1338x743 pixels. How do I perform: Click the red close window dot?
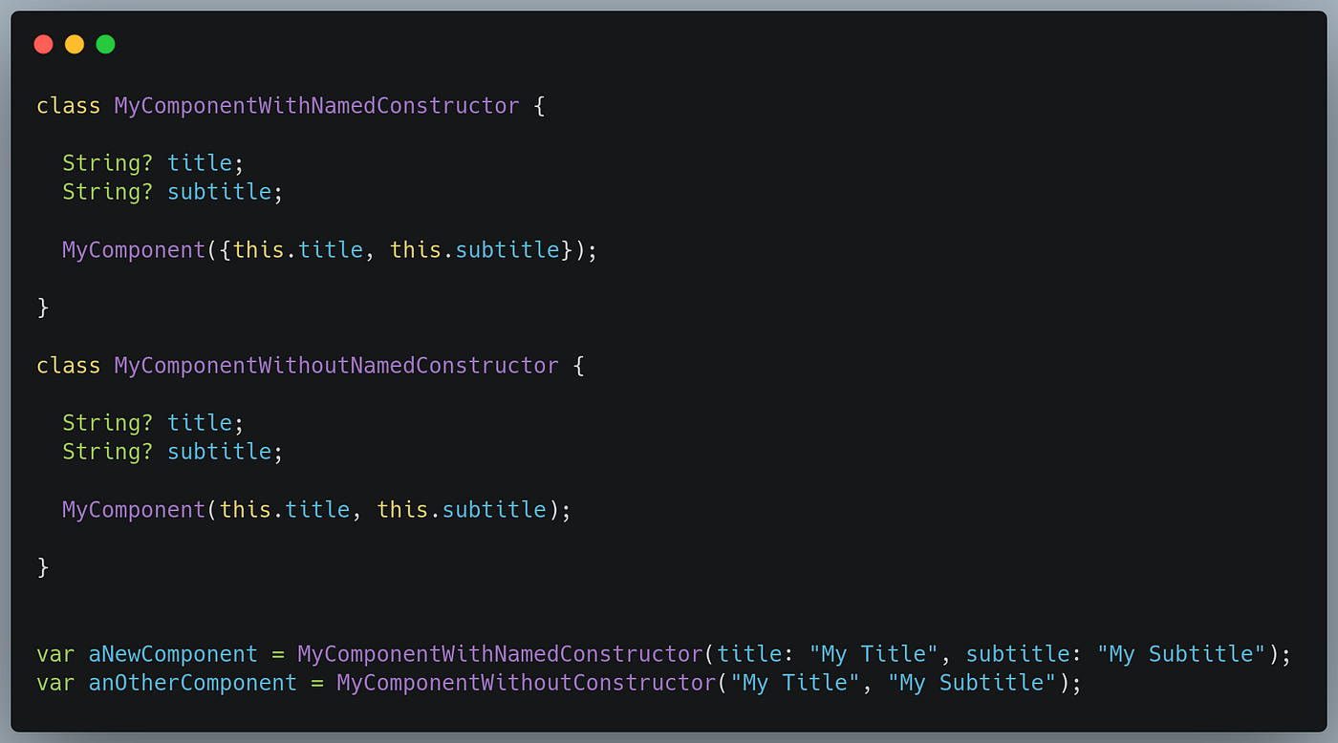pos(43,44)
